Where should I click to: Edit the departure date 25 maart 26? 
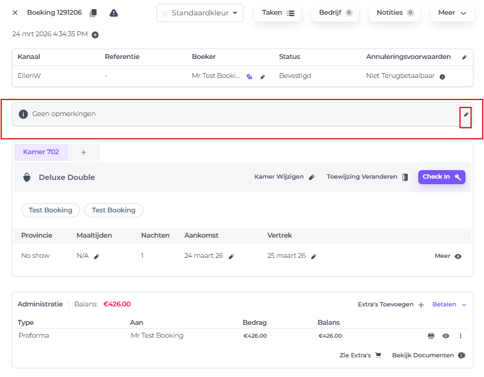click(x=314, y=256)
